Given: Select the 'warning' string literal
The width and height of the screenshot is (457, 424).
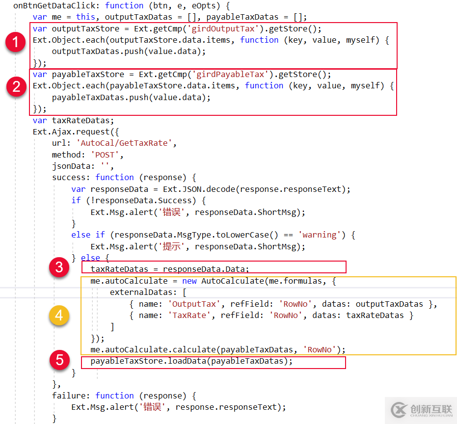Looking at the screenshot, I should click(320, 235).
